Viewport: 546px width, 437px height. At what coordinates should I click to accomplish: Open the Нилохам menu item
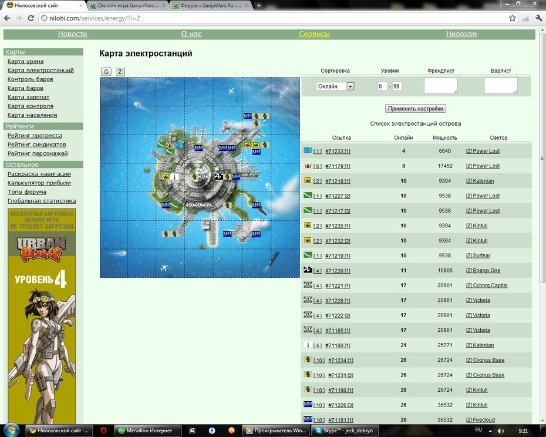pyautogui.click(x=461, y=34)
